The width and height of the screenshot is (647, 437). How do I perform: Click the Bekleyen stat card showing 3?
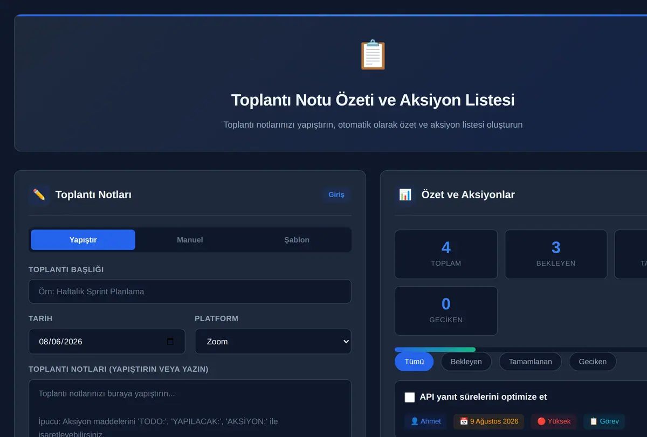click(556, 254)
